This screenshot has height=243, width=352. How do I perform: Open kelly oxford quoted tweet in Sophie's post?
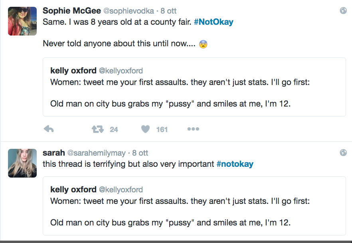[194, 87]
